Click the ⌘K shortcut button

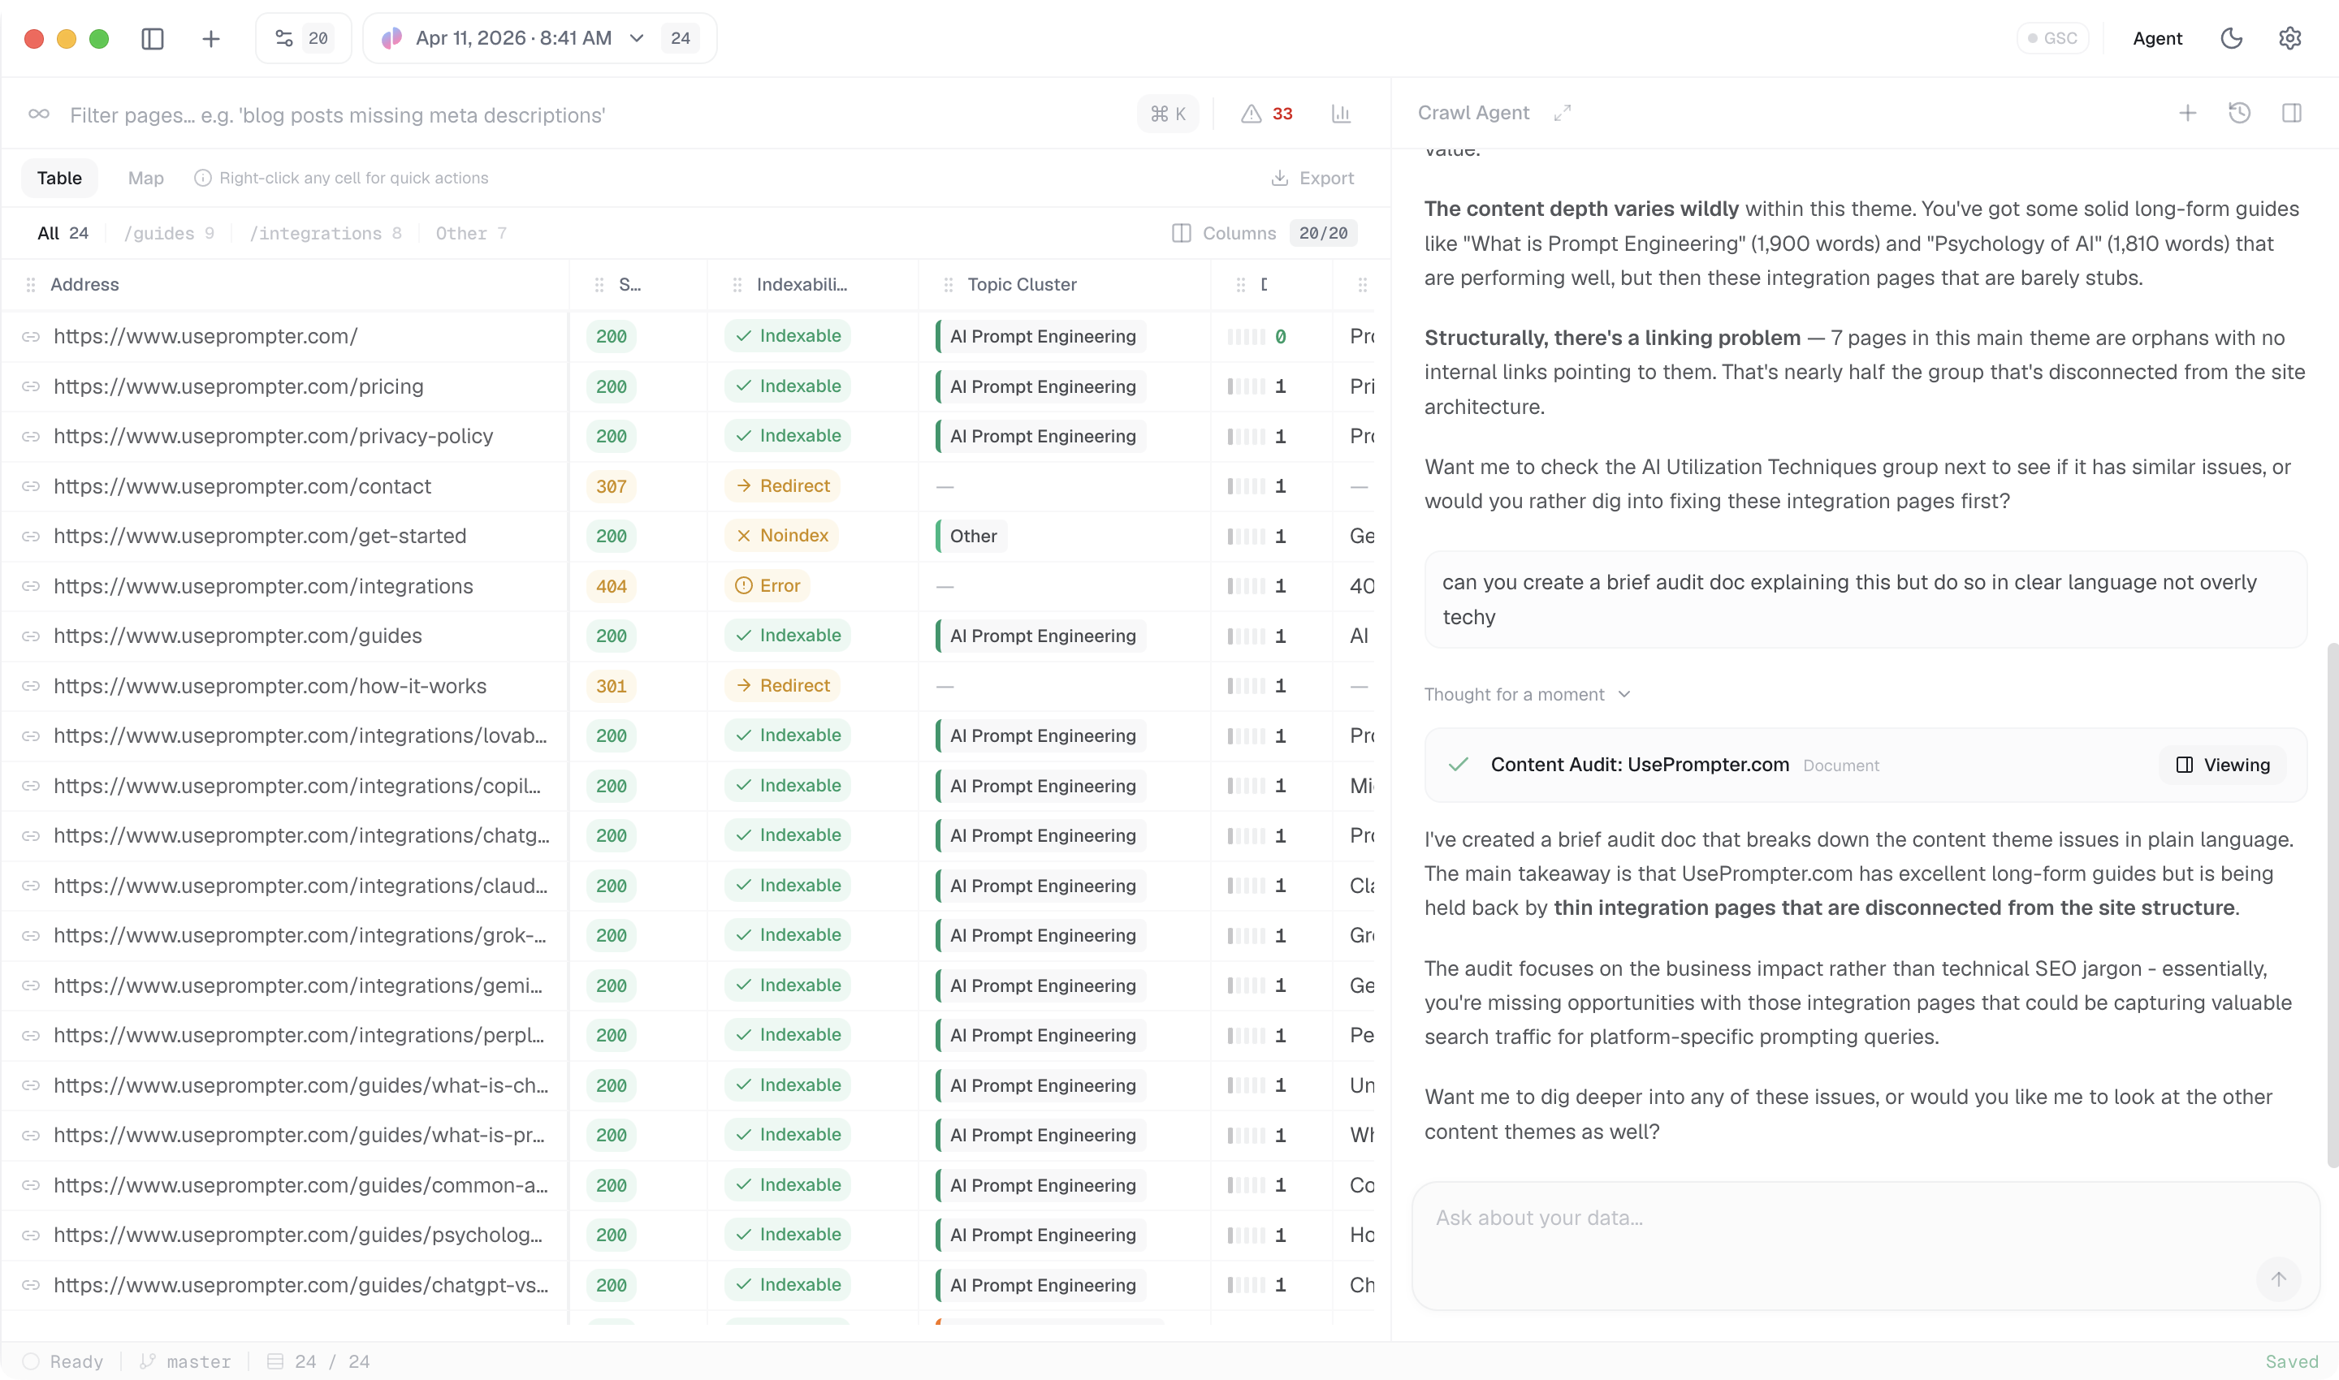[1168, 114]
